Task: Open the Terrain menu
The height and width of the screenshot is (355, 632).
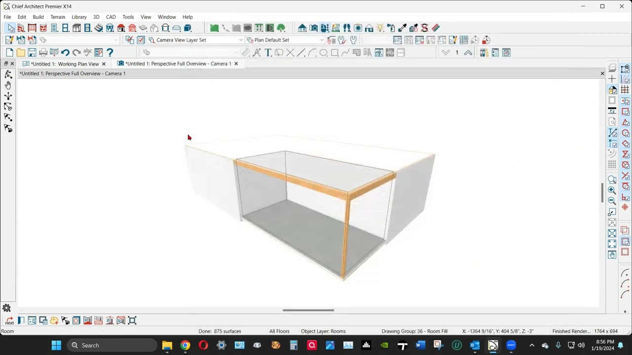Action: (x=58, y=17)
